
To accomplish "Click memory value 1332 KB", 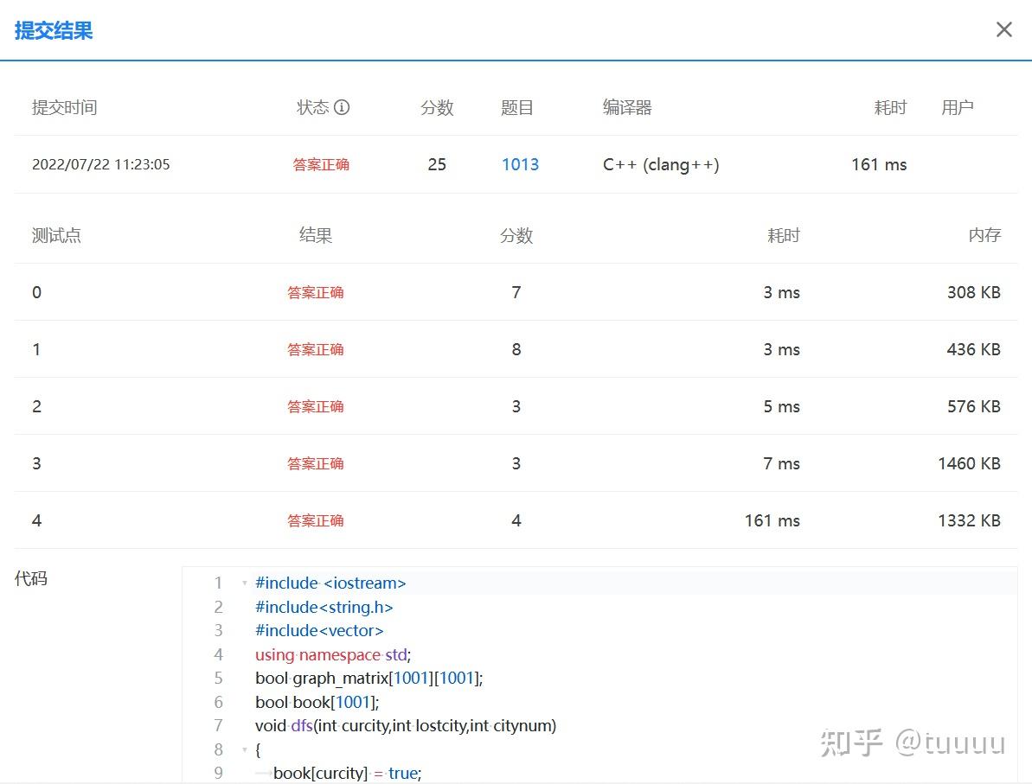I will pos(969,521).
